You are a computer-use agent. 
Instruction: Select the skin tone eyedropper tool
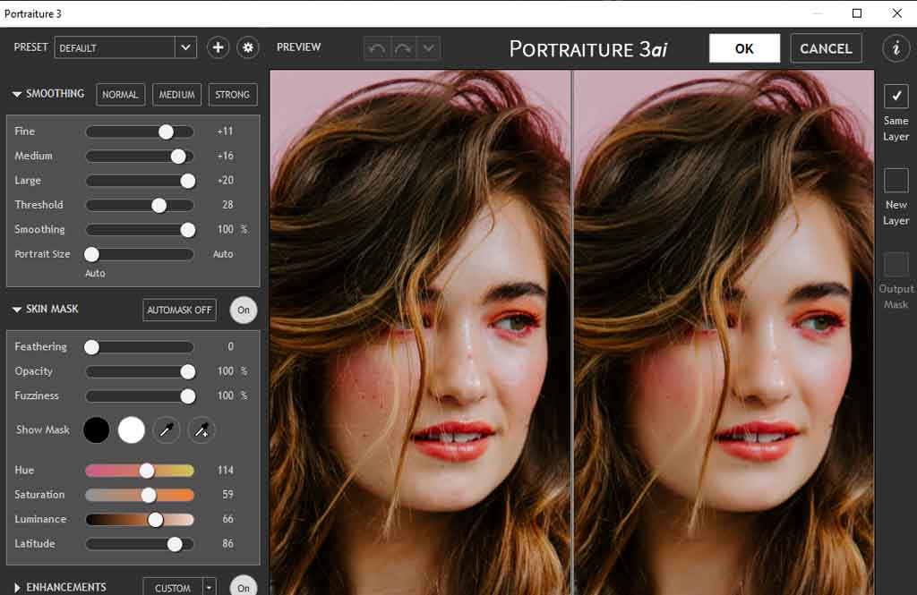[x=167, y=429]
